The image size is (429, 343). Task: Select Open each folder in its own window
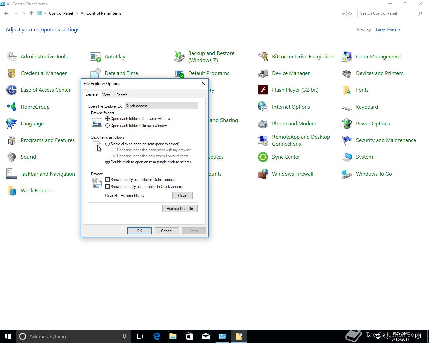point(108,126)
